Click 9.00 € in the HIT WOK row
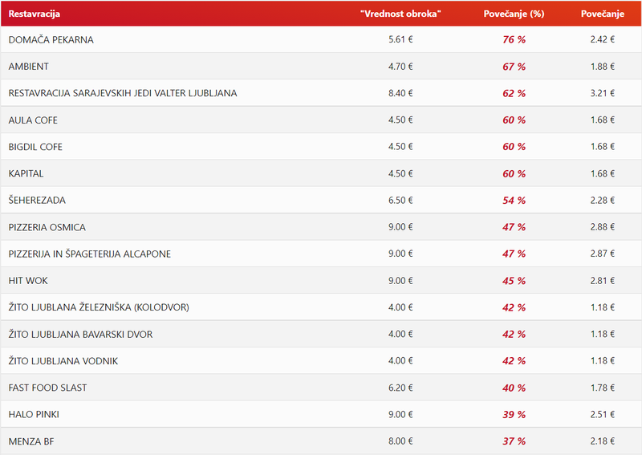Viewport: 642px width, 455px height. click(x=400, y=281)
